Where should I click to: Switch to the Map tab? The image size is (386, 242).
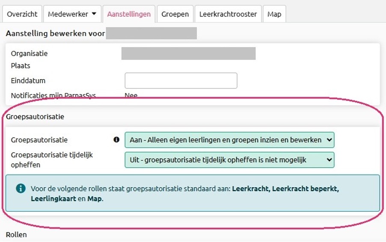pos(274,14)
